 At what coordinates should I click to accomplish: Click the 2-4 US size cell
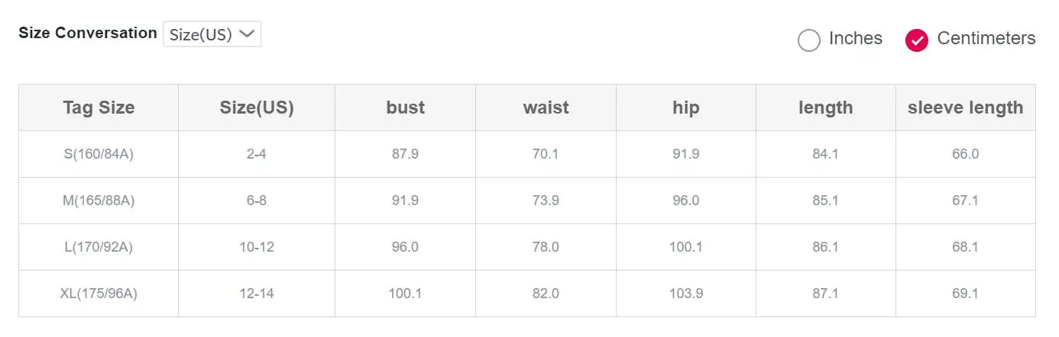[256, 154]
